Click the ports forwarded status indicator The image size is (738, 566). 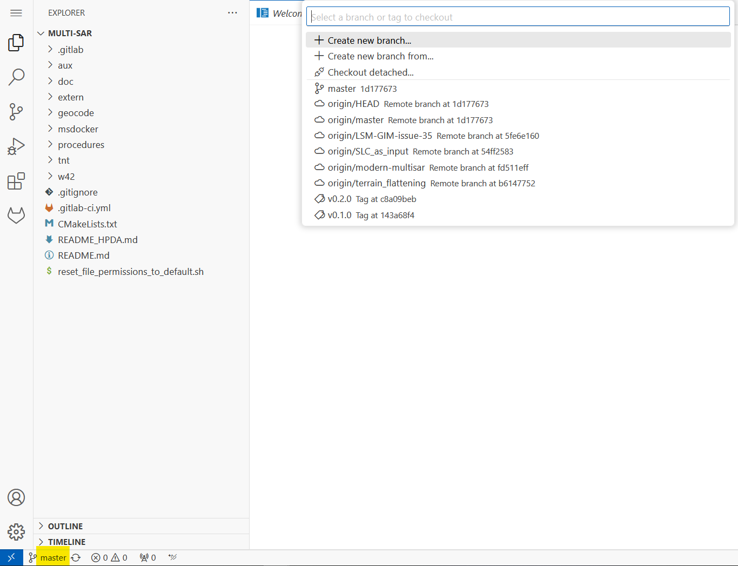(148, 557)
